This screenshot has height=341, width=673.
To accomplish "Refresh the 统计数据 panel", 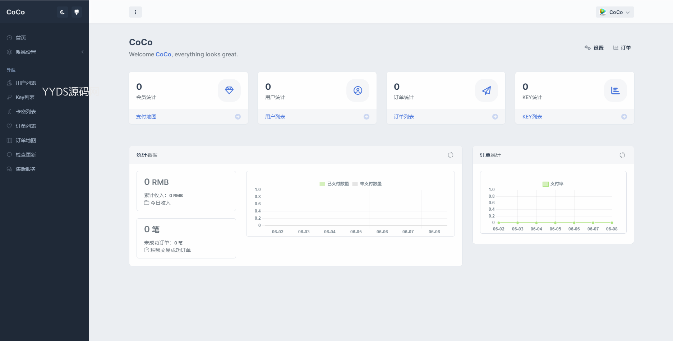I will click(450, 155).
